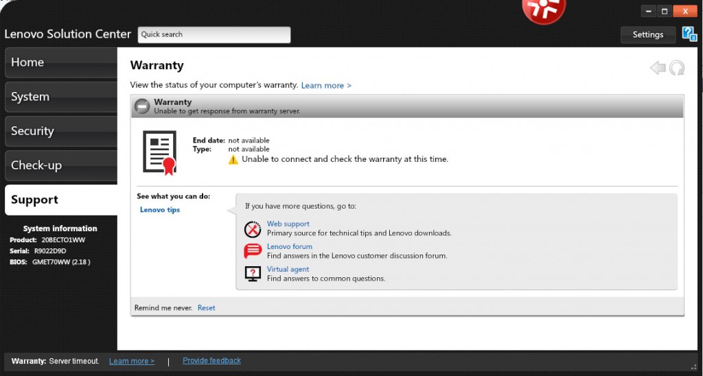Click the Quick search field
Image resolution: width=703 pixels, height=376 pixels.
(214, 34)
